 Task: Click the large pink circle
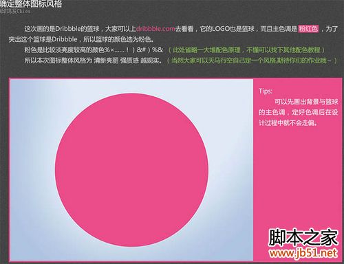click(131, 170)
